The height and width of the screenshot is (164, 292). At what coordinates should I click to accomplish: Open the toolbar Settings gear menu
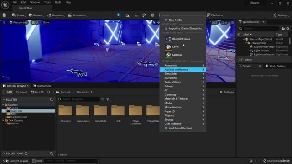pos(281,15)
